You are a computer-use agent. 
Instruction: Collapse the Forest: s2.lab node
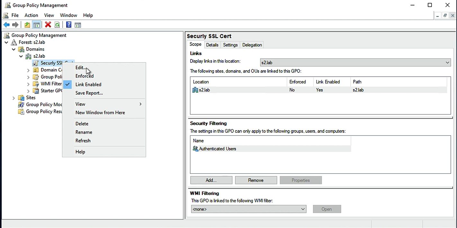6,42
